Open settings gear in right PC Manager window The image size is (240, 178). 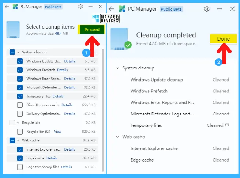point(207,9)
